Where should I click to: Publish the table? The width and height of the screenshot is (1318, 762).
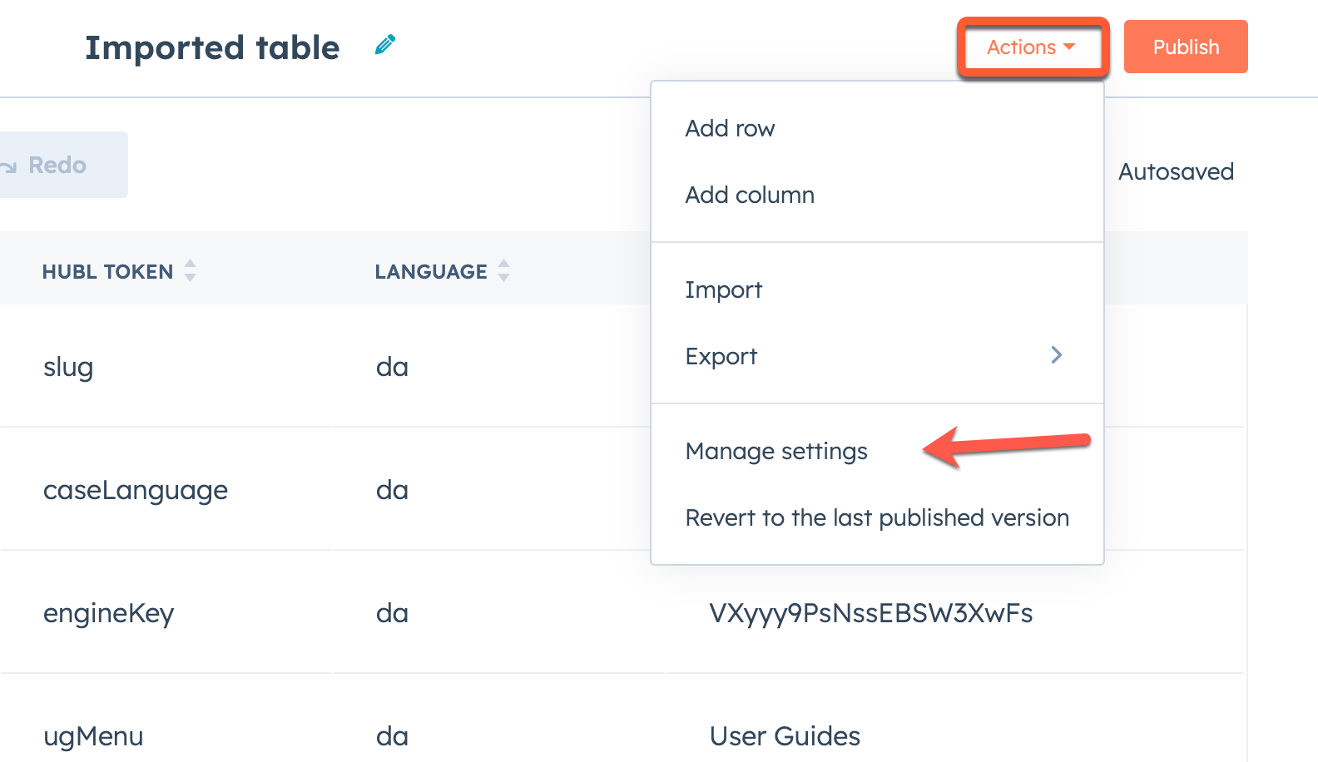(x=1186, y=47)
